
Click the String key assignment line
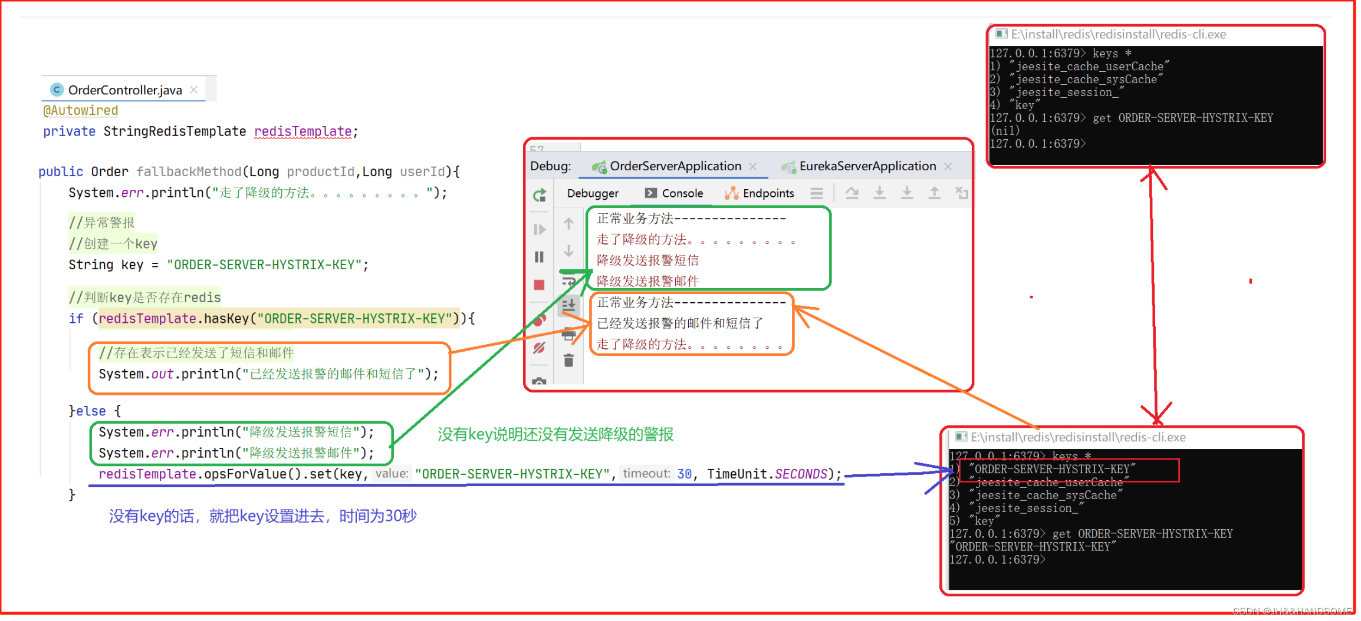[x=218, y=265]
